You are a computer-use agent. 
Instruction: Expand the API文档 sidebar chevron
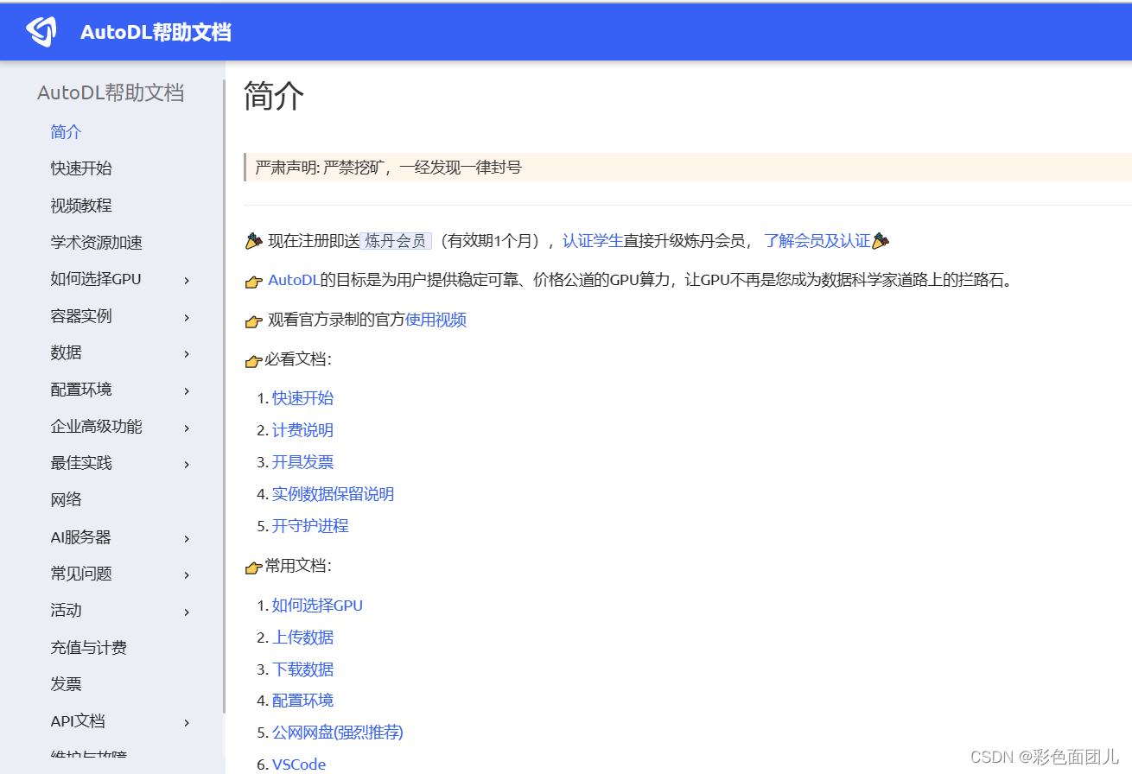[187, 722]
